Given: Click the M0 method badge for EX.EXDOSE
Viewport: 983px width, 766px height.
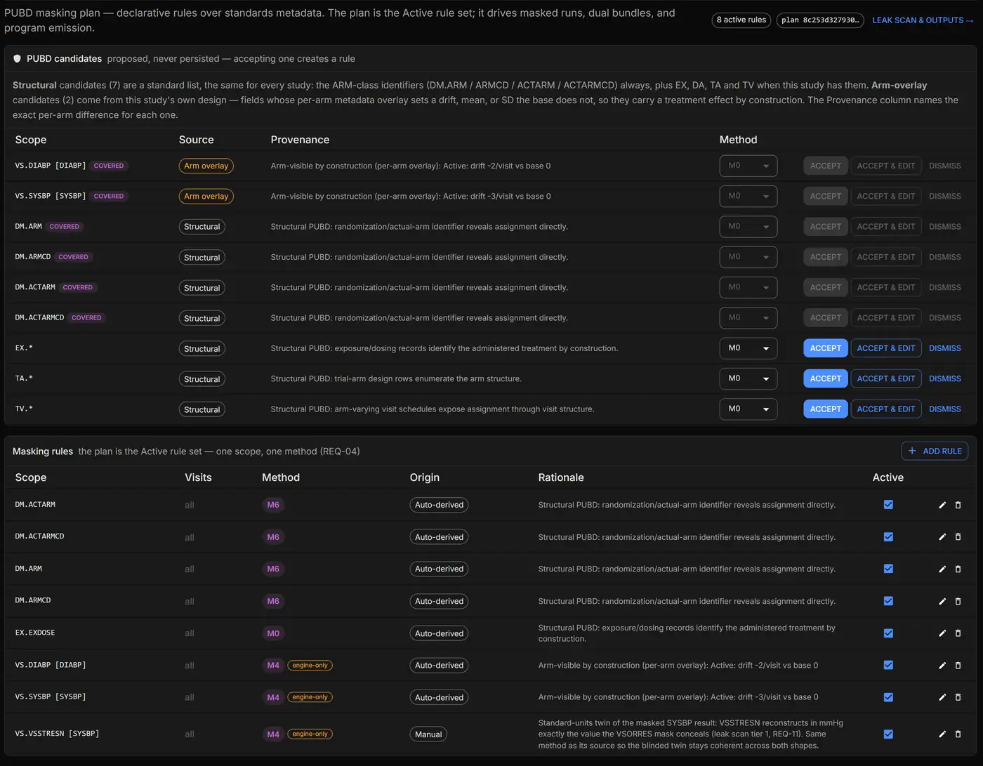Looking at the screenshot, I should pos(273,633).
